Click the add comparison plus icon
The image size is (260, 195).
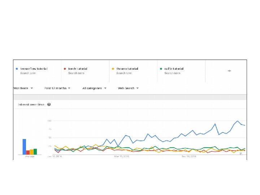[x=229, y=71]
